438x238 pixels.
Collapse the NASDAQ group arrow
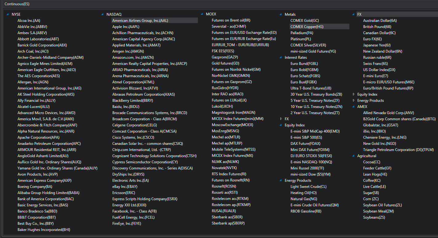tap(102, 14)
